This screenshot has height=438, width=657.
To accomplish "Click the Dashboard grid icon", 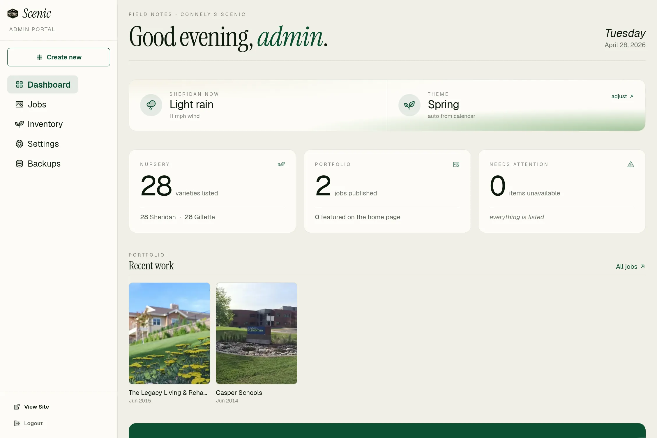I will 20,85.
